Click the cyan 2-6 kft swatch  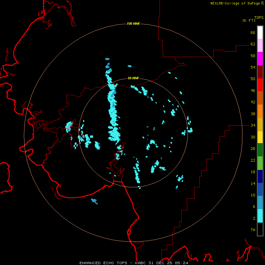click(260, 216)
